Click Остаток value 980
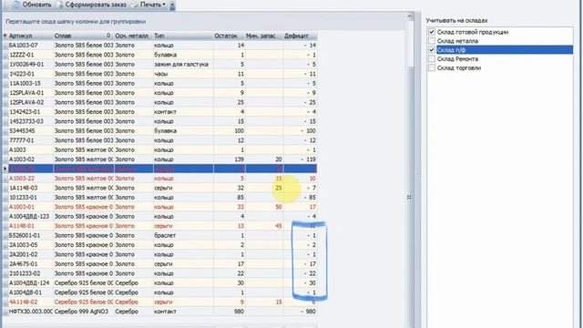Image resolution: width=583 pixels, height=328 pixels. click(239, 312)
